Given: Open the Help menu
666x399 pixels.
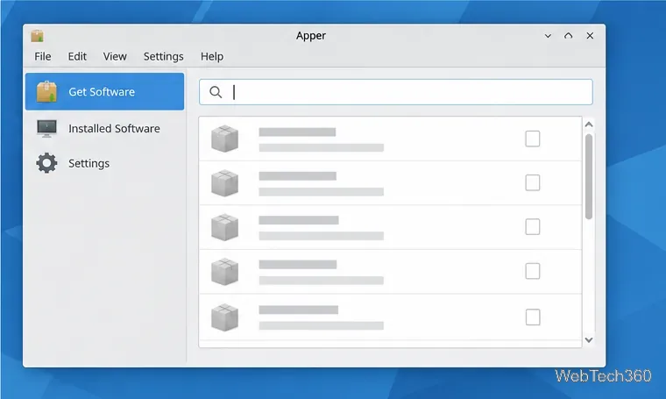Looking at the screenshot, I should (212, 56).
